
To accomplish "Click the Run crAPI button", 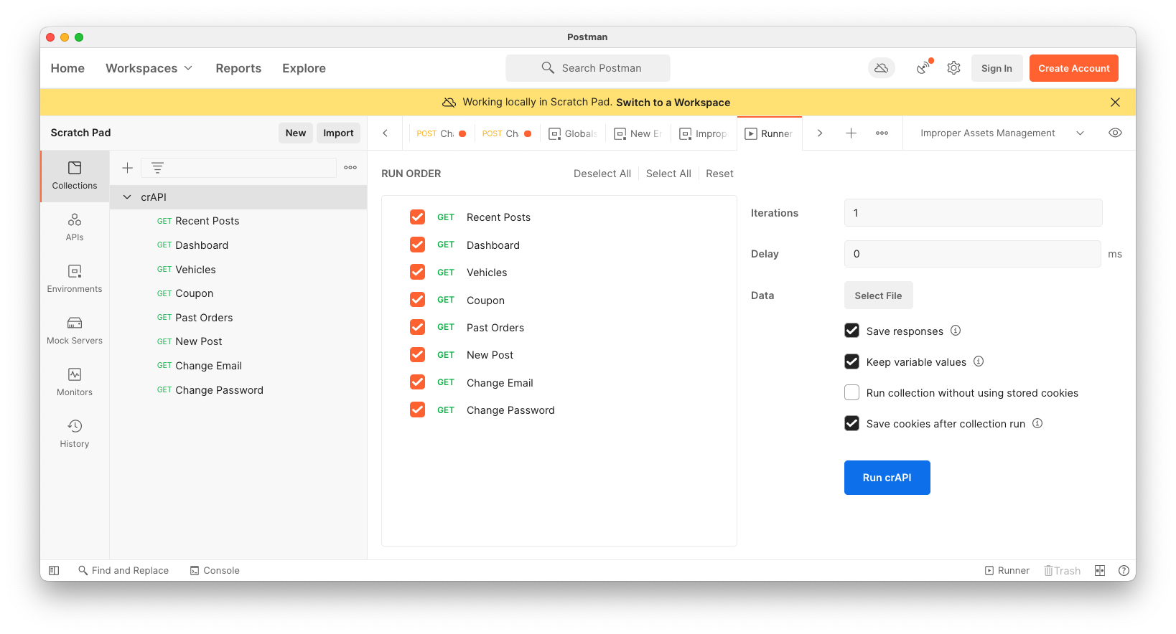I will point(887,478).
